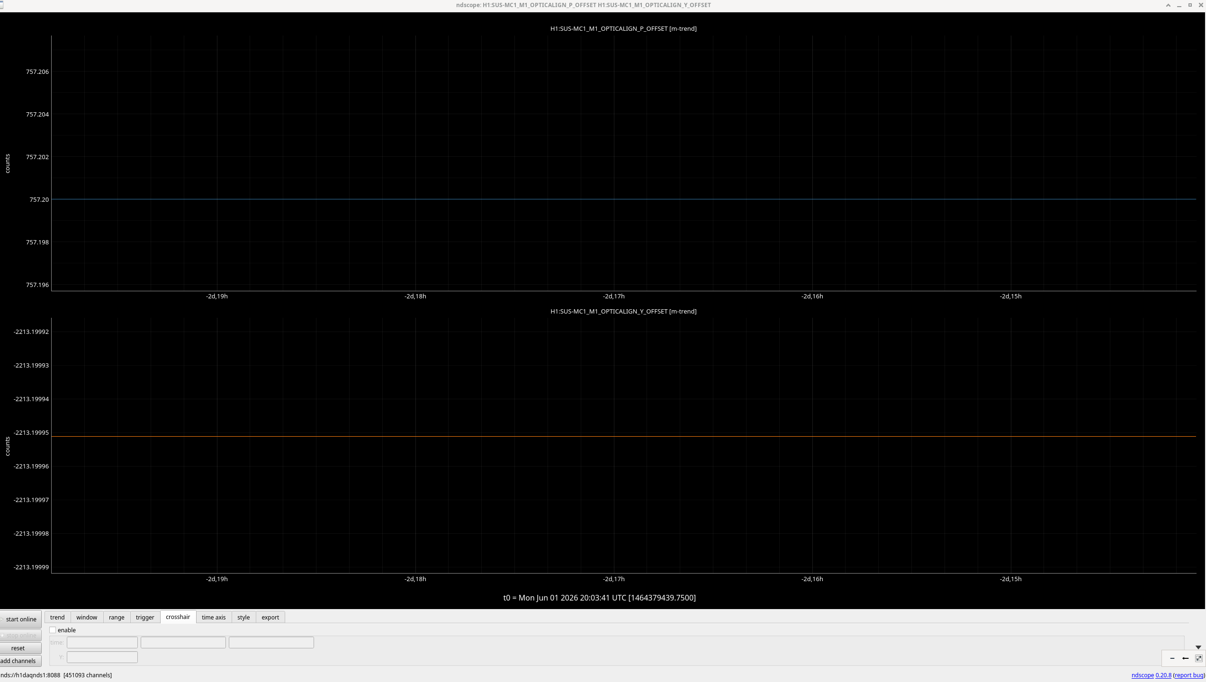
Task: Click the add channels button
Action: (x=20, y=661)
